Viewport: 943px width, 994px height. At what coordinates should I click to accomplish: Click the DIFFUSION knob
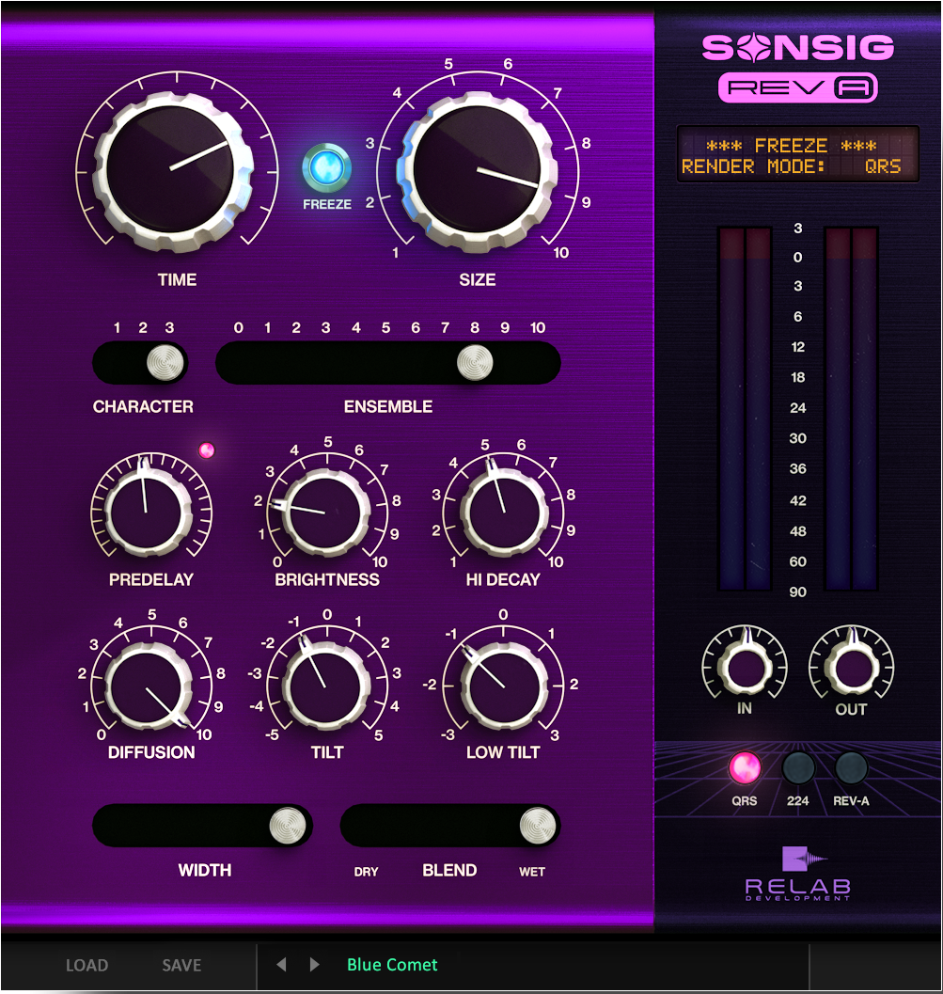coord(148,687)
